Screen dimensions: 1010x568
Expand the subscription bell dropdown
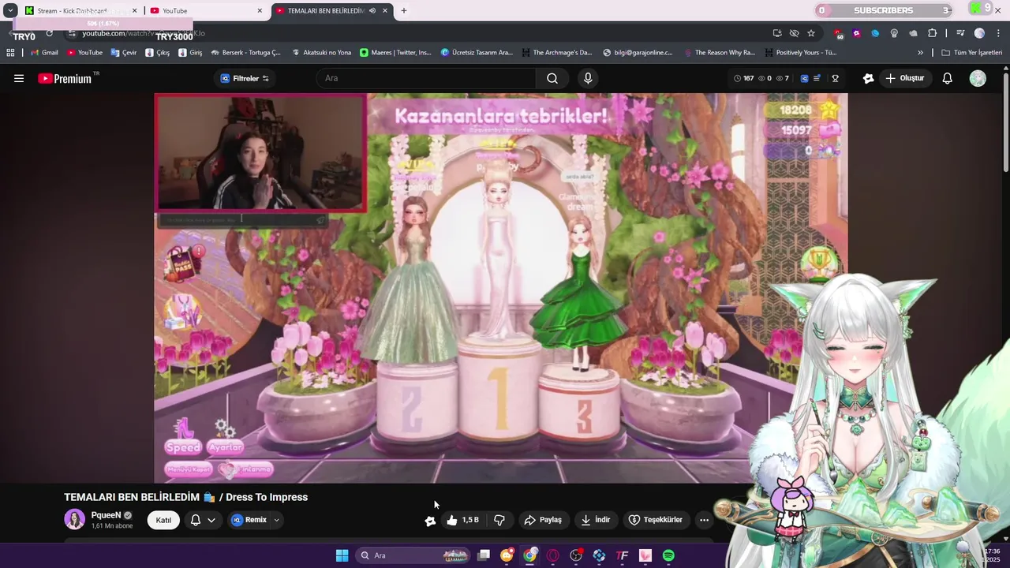click(x=211, y=520)
